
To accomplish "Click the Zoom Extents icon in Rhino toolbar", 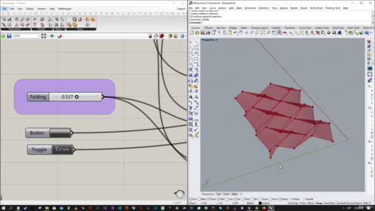I will [263, 33].
